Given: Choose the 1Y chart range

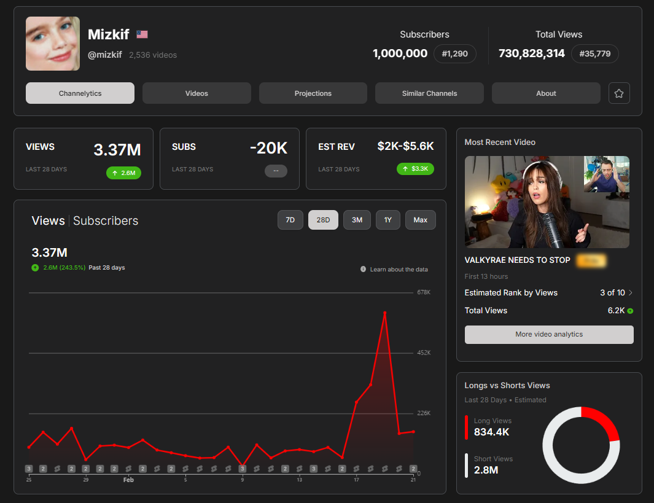Looking at the screenshot, I should 388,220.
